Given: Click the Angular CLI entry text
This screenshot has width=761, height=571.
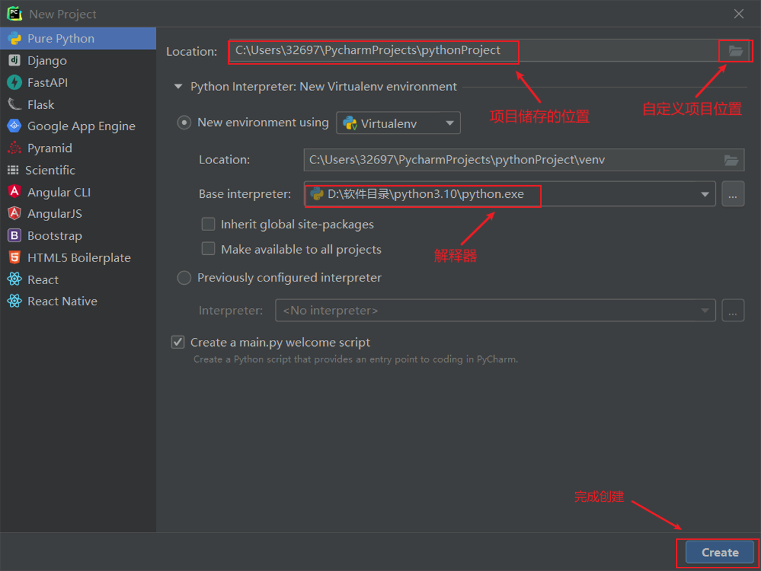Looking at the screenshot, I should pyautogui.click(x=59, y=192).
